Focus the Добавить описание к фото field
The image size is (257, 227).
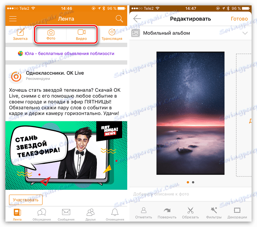click(x=190, y=194)
